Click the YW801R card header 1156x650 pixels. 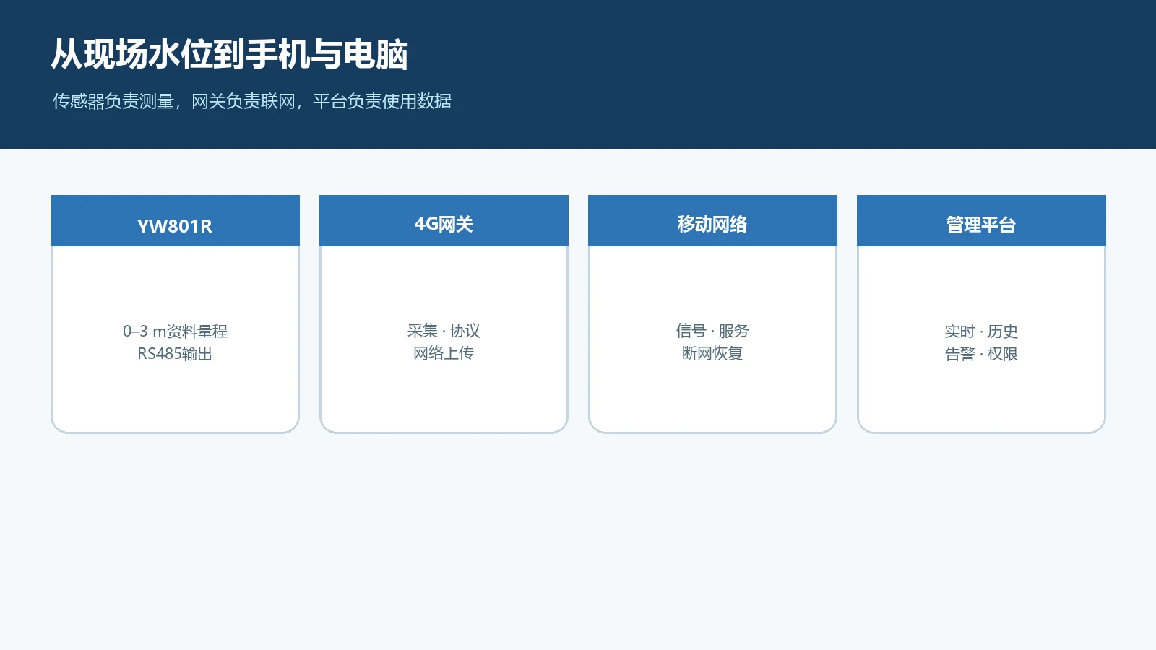click(x=175, y=221)
